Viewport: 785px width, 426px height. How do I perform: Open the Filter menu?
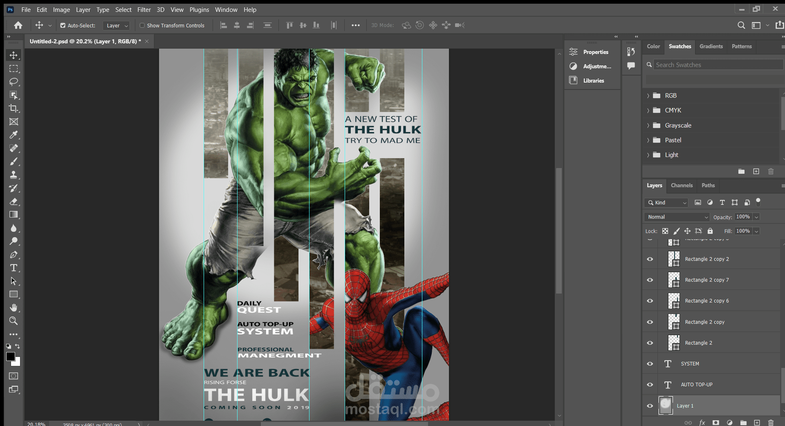pyautogui.click(x=144, y=10)
